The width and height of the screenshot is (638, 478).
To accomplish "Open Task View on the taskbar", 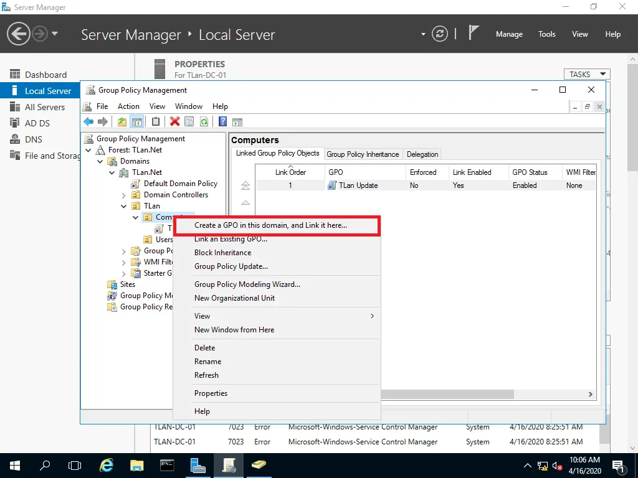I will (x=75, y=466).
